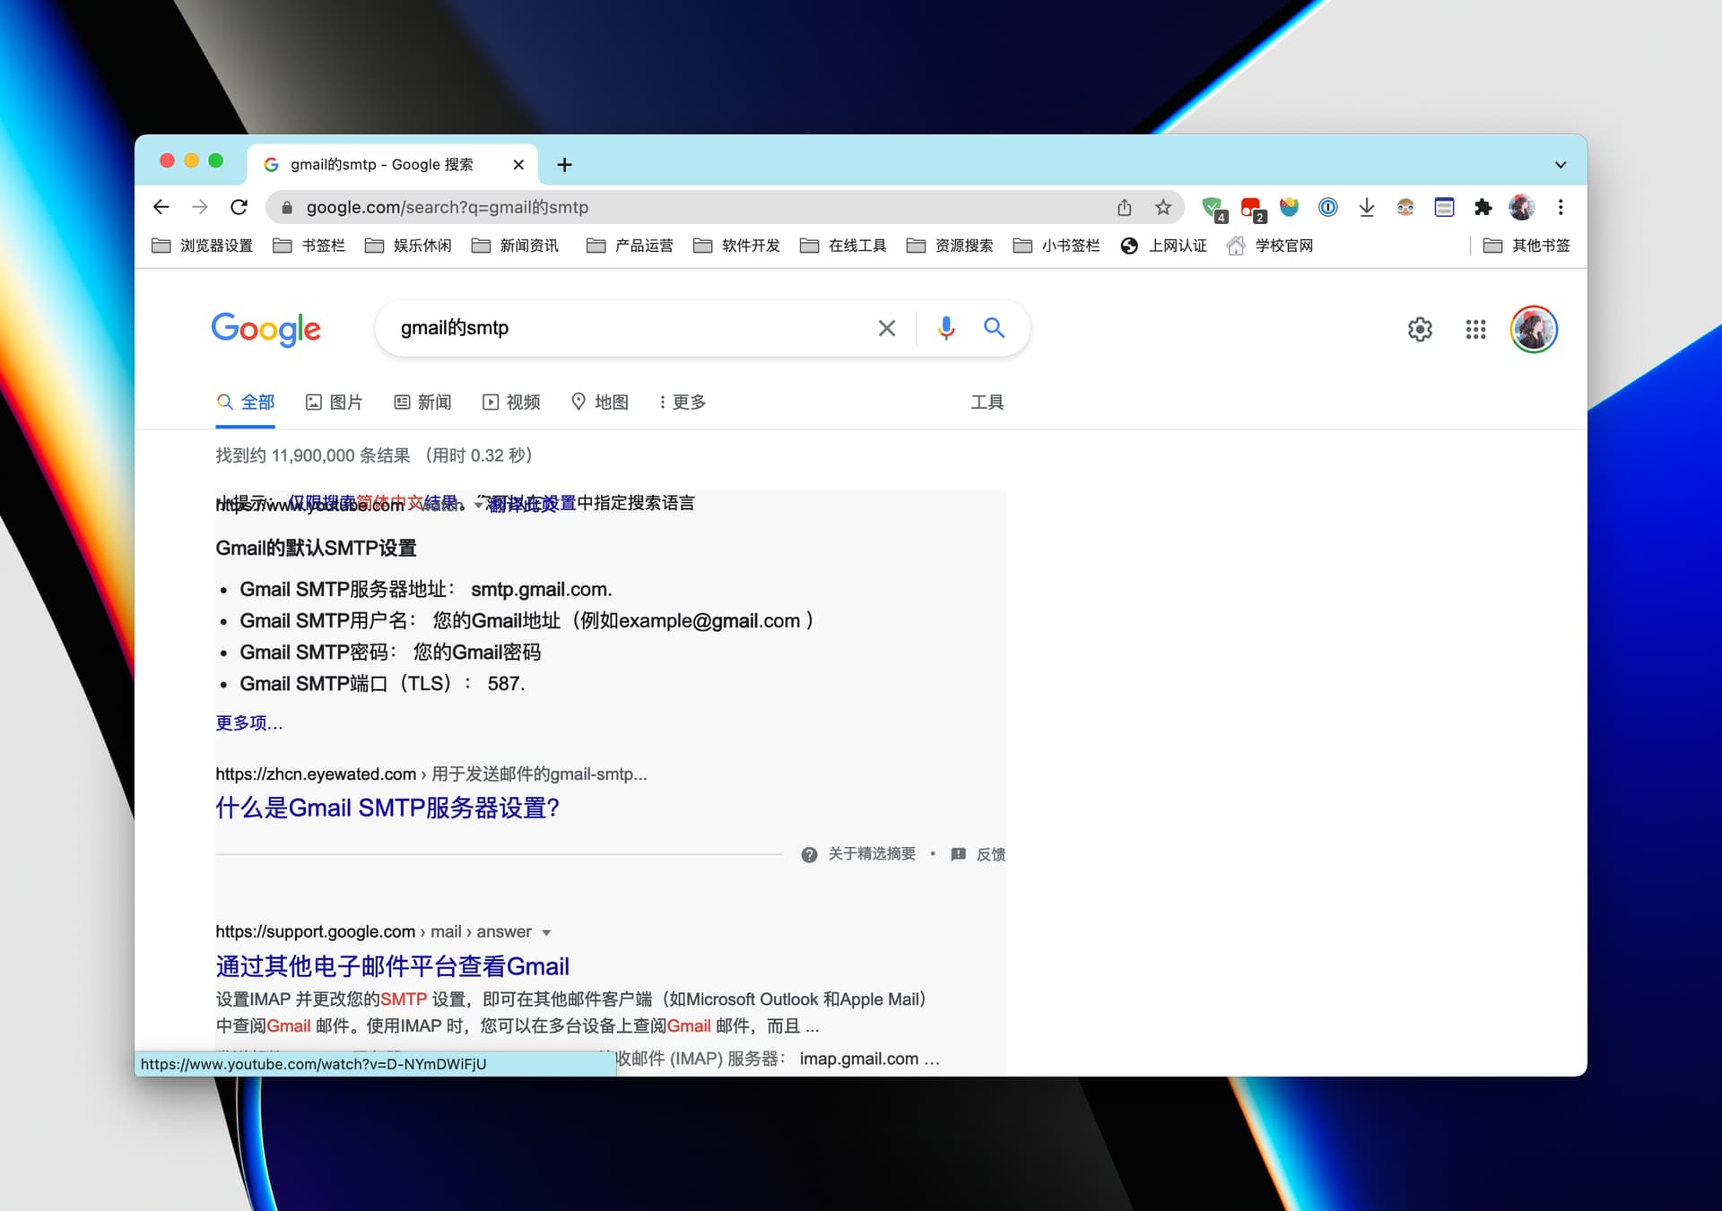Click the blue magnifier search button
The image size is (1722, 1211).
coord(993,328)
